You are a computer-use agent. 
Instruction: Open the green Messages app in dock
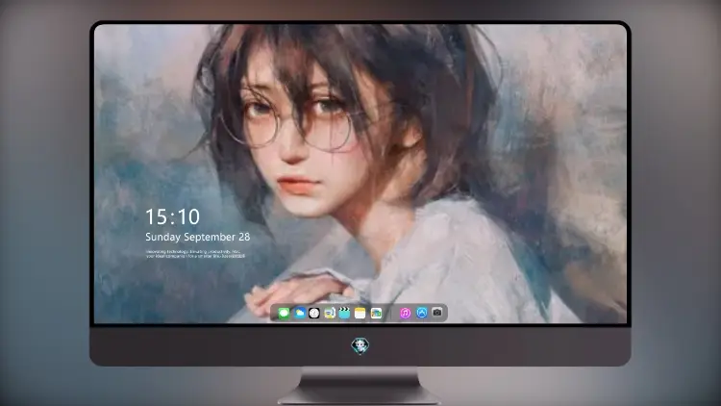[x=284, y=314]
